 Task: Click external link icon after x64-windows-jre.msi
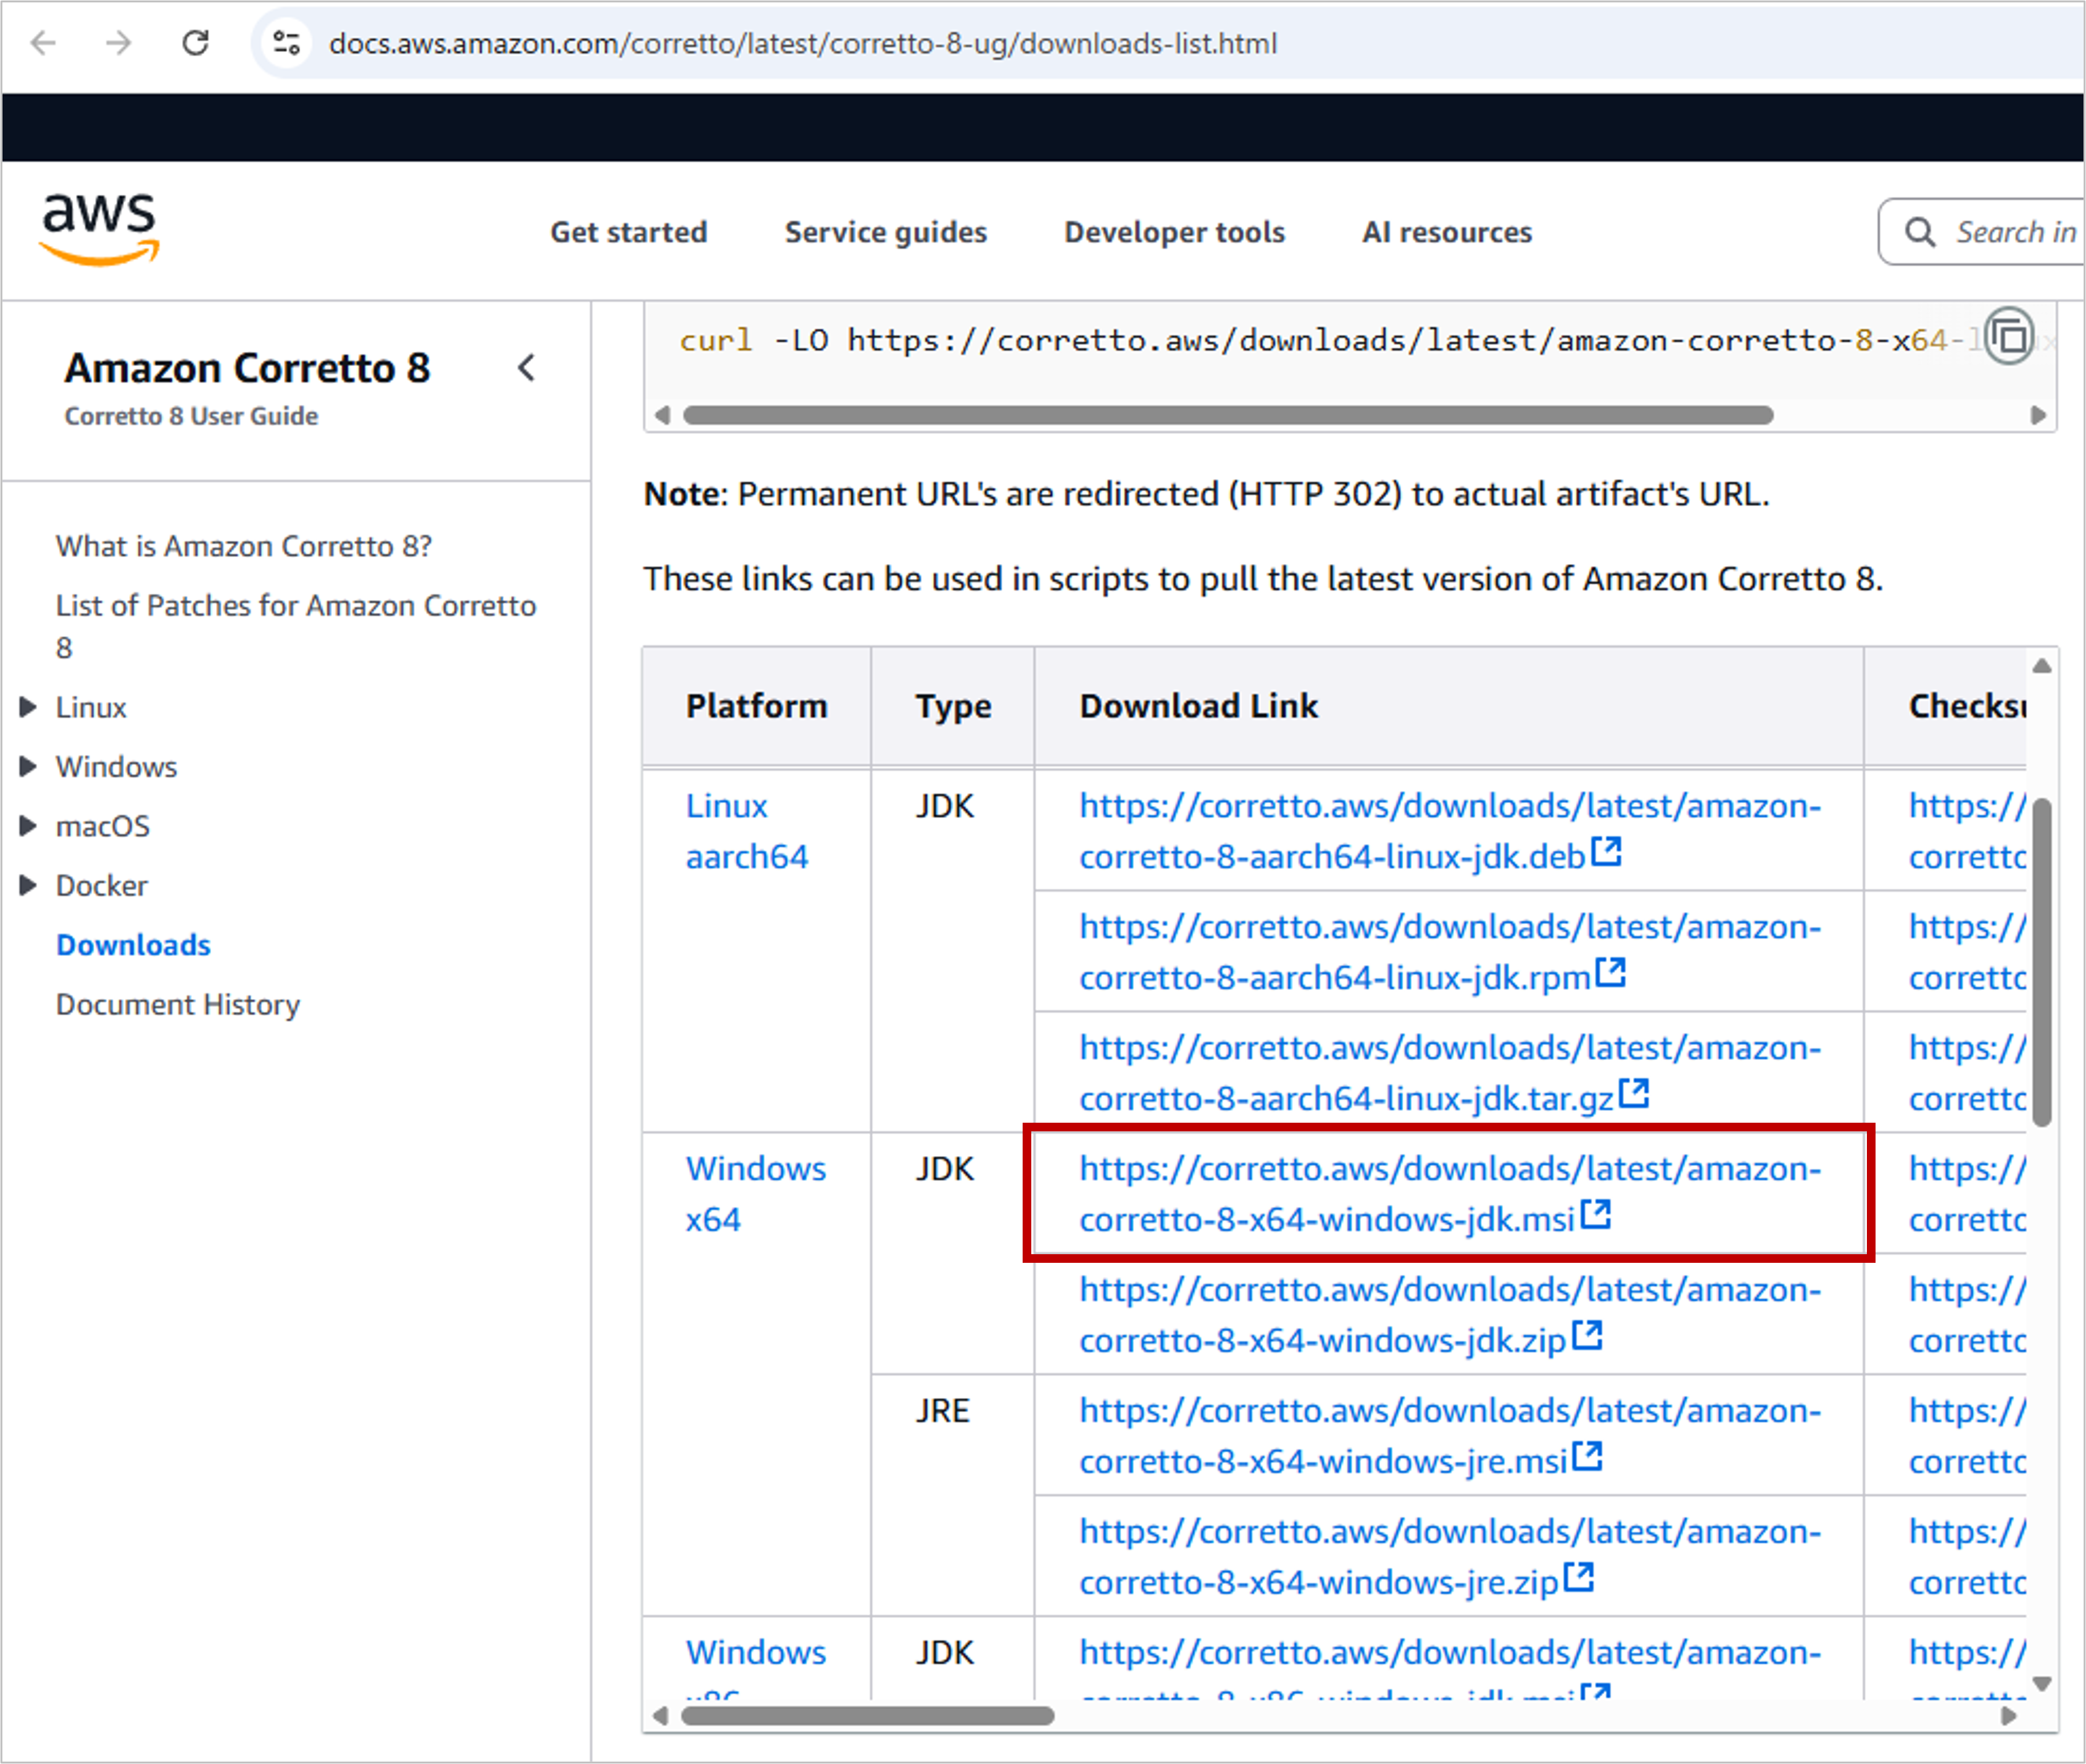tap(1587, 1456)
